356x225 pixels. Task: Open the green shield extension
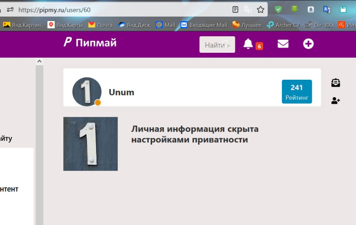278,9
